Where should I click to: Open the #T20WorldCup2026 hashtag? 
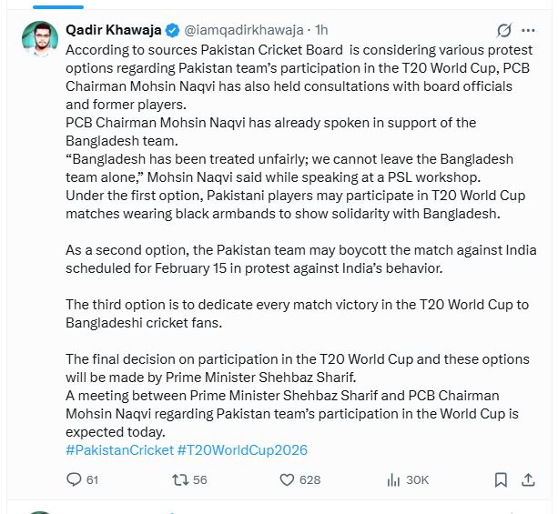click(x=243, y=449)
